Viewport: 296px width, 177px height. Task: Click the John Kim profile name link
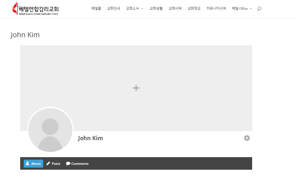tap(91, 138)
